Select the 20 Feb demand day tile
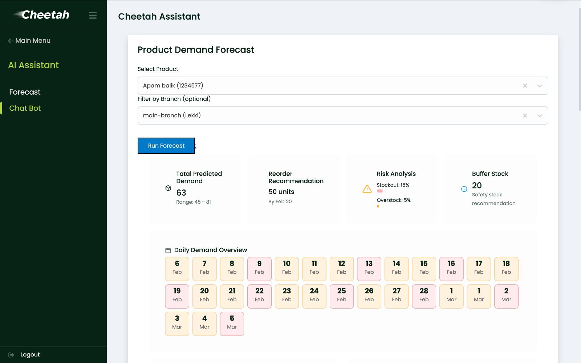The width and height of the screenshot is (581, 363). [204, 296]
